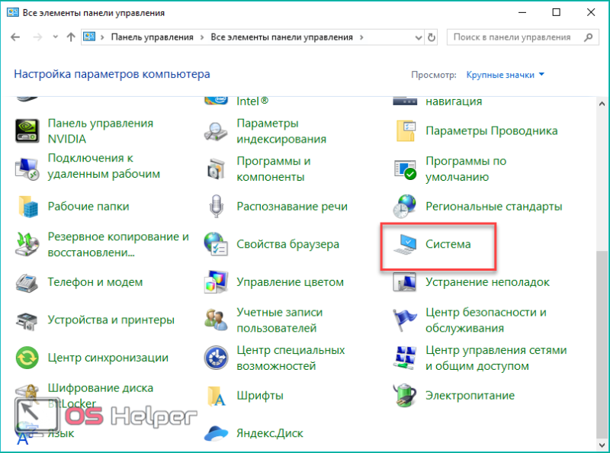The height and width of the screenshot is (453, 610).
Task: Click the scrollbar down arrow
Action: pyautogui.click(x=602, y=445)
